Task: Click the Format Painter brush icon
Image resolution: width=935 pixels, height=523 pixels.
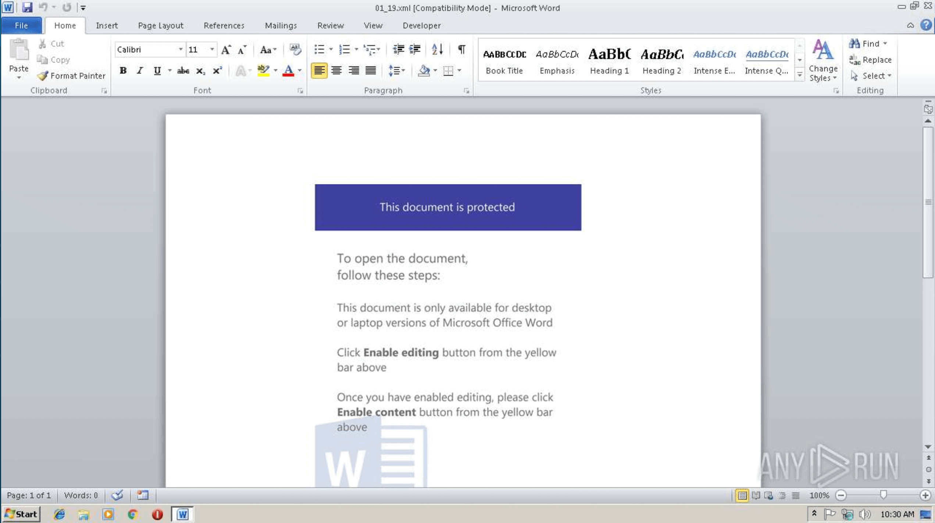Action: [43, 76]
